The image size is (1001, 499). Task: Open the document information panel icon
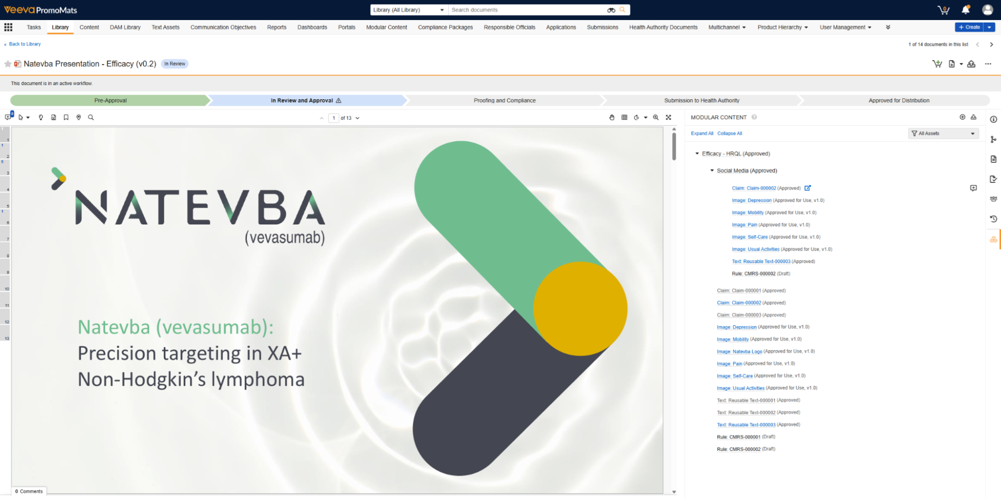click(x=993, y=120)
